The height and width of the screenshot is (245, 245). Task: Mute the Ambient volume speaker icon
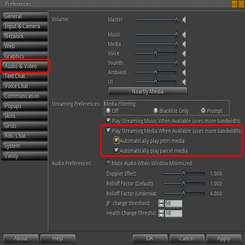point(184,73)
